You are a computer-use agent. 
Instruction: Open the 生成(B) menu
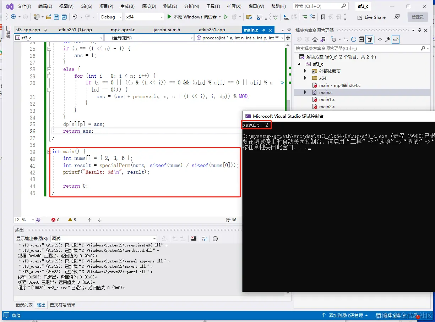[127, 6]
